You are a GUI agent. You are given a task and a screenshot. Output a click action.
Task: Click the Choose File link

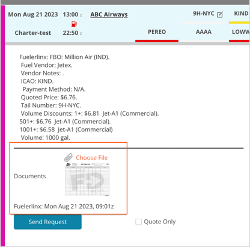tap(92, 158)
